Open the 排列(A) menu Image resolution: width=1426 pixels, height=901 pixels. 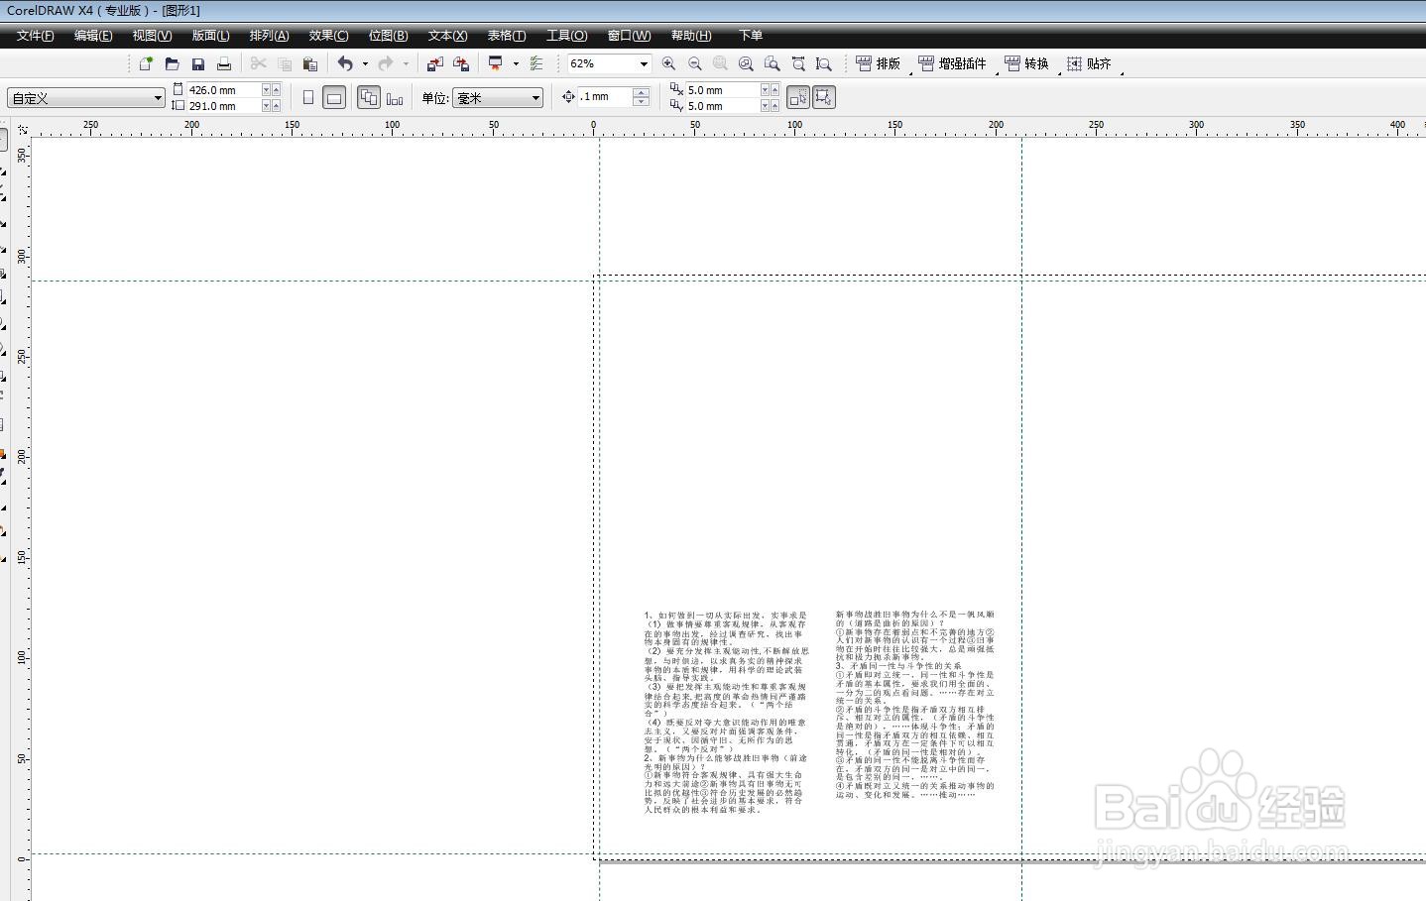click(269, 35)
